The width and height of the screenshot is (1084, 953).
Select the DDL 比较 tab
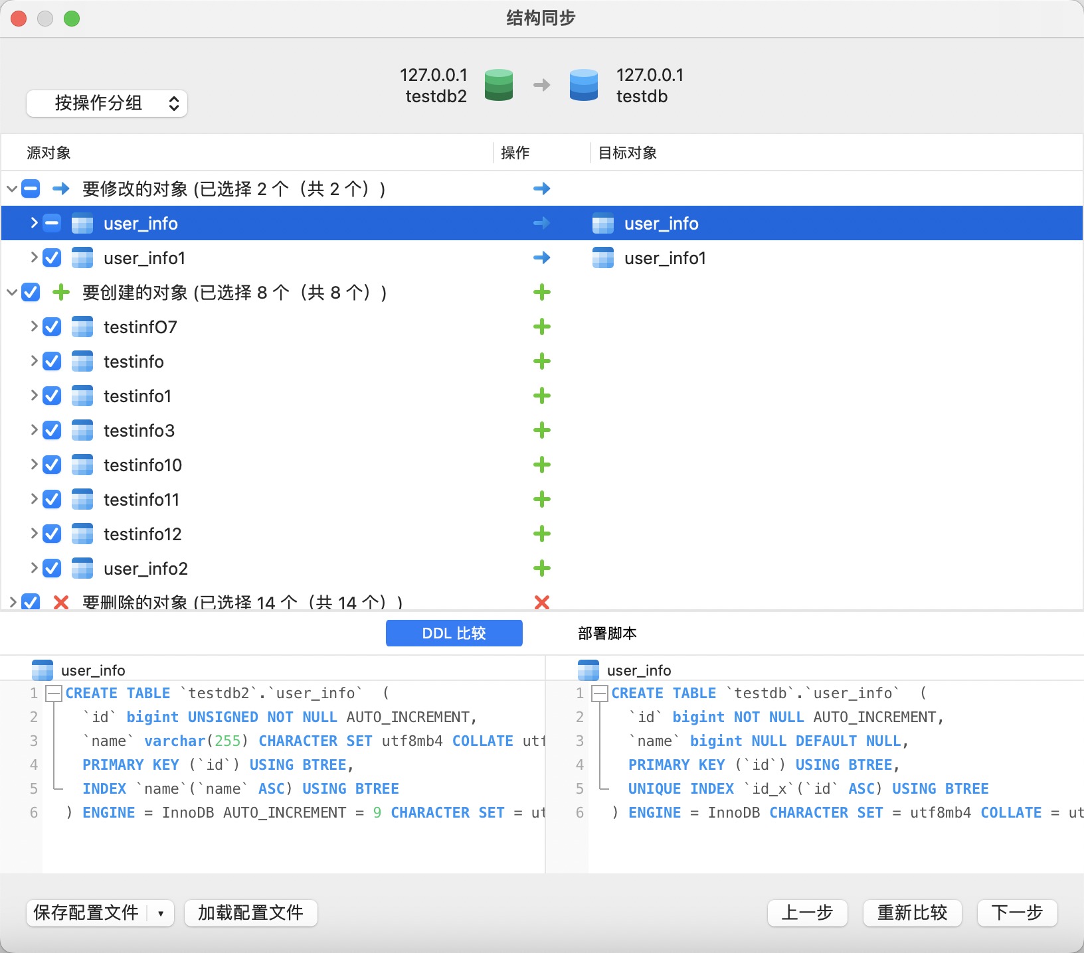point(454,633)
